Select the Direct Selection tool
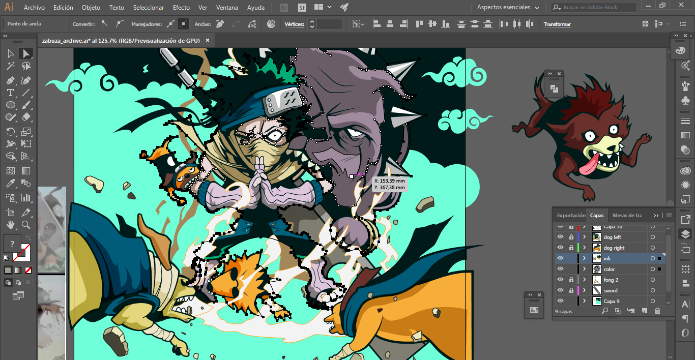This screenshot has width=695, height=360. coord(26,53)
